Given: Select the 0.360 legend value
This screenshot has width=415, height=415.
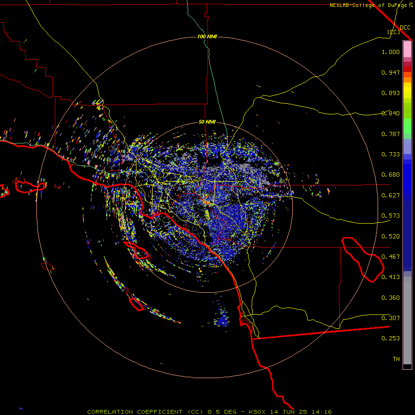Looking at the screenshot, I should coord(391,298).
